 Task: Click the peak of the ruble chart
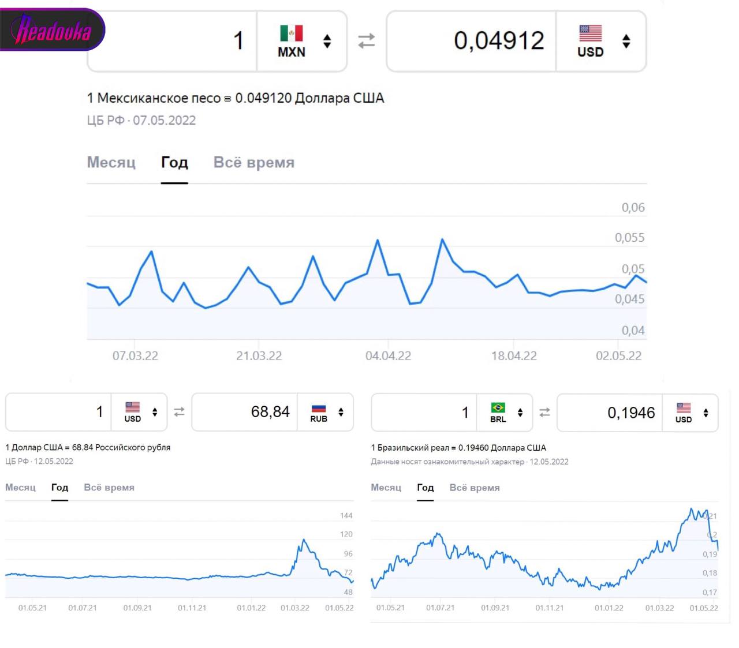point(304,540)
